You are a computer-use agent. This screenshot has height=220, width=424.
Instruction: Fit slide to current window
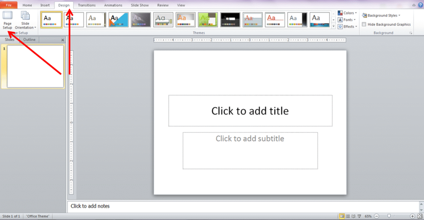point(419,216)
